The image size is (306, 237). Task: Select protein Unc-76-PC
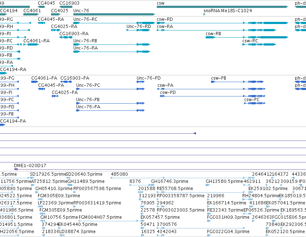tap(110, 89)
